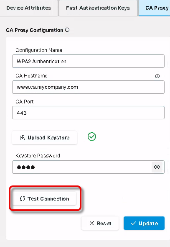
Task: Switch to the Device Attributes tab
Action: (x=28, y=8)
